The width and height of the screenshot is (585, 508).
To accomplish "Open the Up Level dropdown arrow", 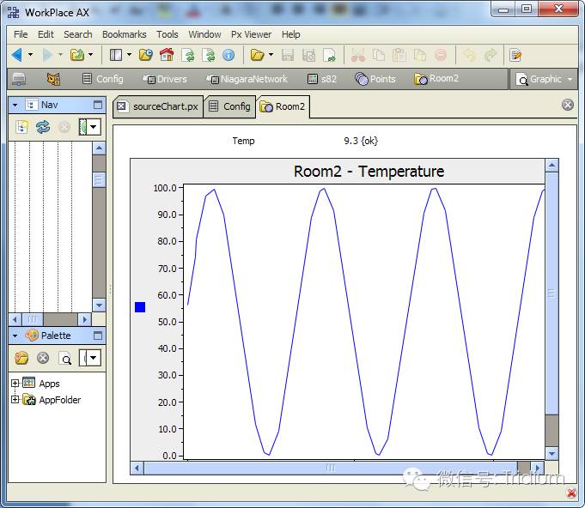I will click(x=91, y=55).
